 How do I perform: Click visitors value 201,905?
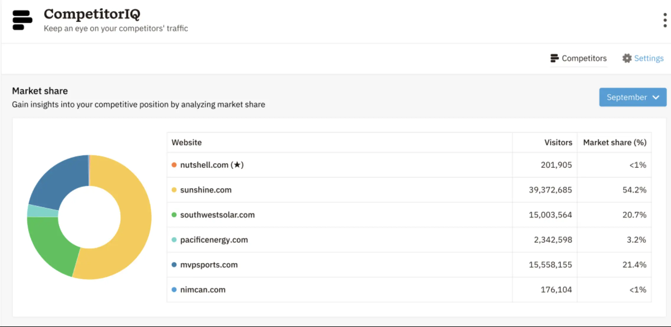pos(556,165)
